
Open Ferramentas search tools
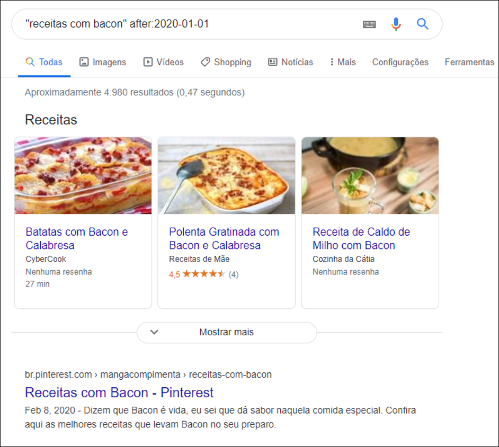coord(469,62)
